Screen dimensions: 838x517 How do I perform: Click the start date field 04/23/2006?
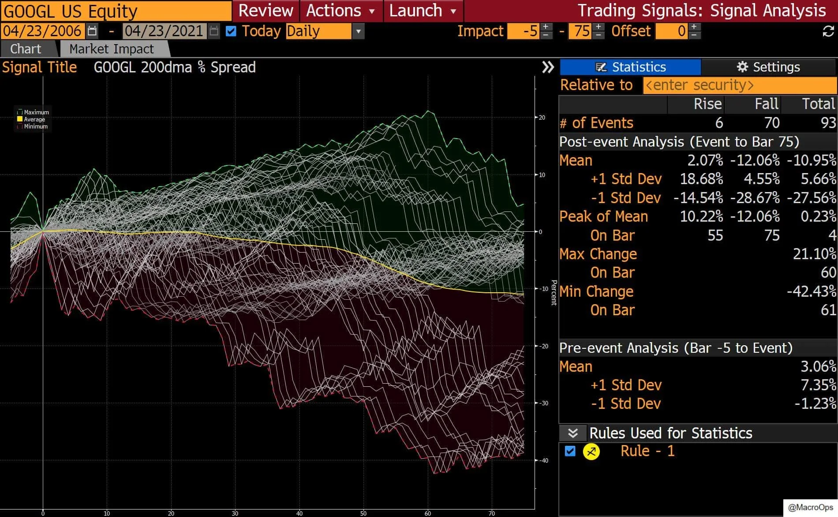(x=42, y=31)
